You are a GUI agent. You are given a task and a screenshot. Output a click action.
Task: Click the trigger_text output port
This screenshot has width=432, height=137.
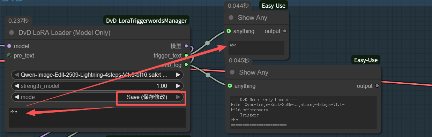click(186, 55)
